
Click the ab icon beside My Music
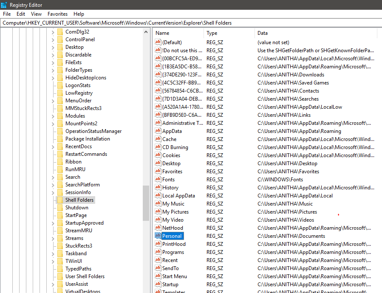(158, 203)
